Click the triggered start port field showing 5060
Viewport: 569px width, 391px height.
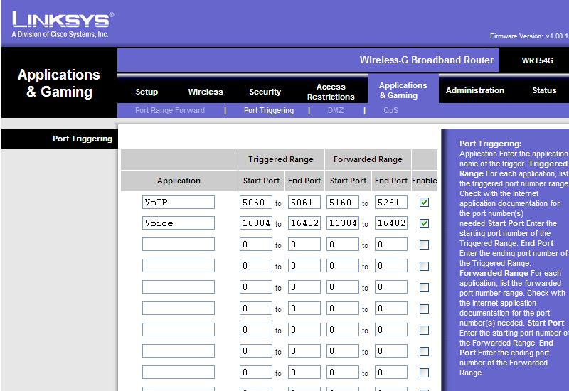[x=256, y=202]
